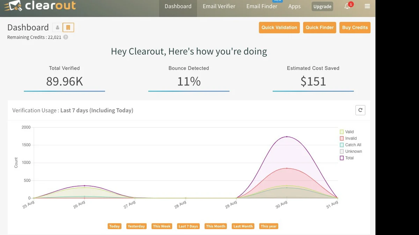Select the Last 7 Days filter
Viewport: 419px width, 235px height.
188,226
